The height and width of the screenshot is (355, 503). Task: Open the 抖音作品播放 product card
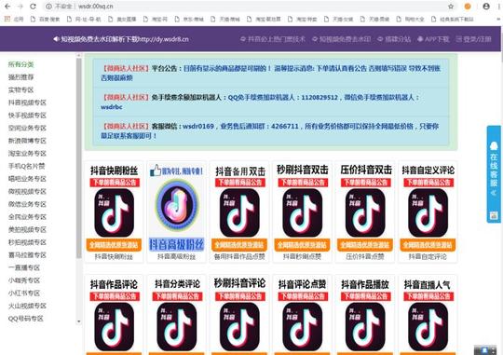point(365,315)
